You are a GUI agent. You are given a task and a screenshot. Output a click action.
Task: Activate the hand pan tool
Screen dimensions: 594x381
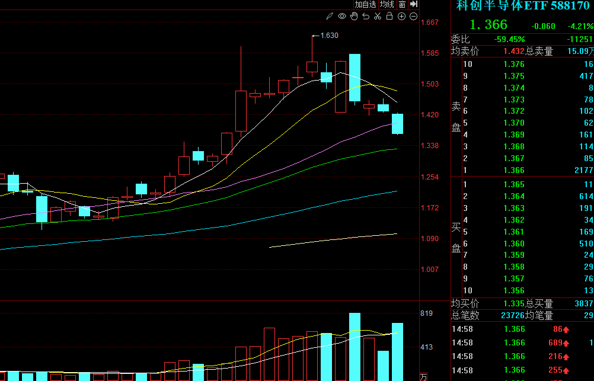click(354, 16)
